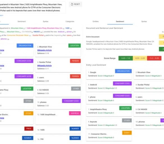Click the 'keynote' annotation in analyzed text
Image resolution: width=164 pixels, height=144 pixels.
click(x=57, y=35)
